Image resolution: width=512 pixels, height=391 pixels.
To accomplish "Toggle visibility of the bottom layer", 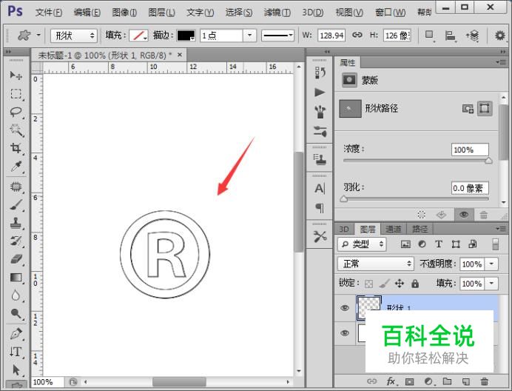I will (344, 333).
